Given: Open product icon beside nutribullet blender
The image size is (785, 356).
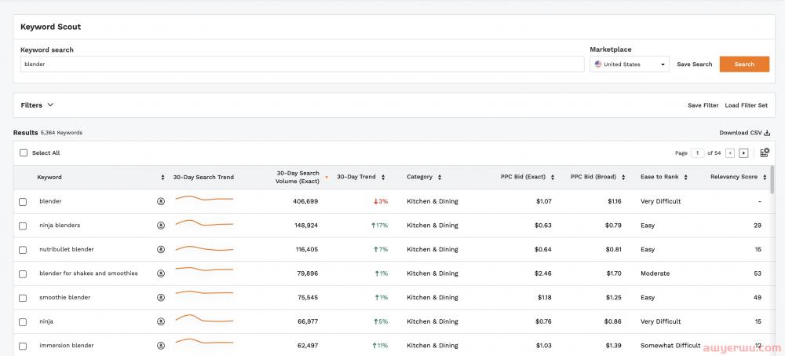Looking at the screenshot, I should tap(161, 249).
